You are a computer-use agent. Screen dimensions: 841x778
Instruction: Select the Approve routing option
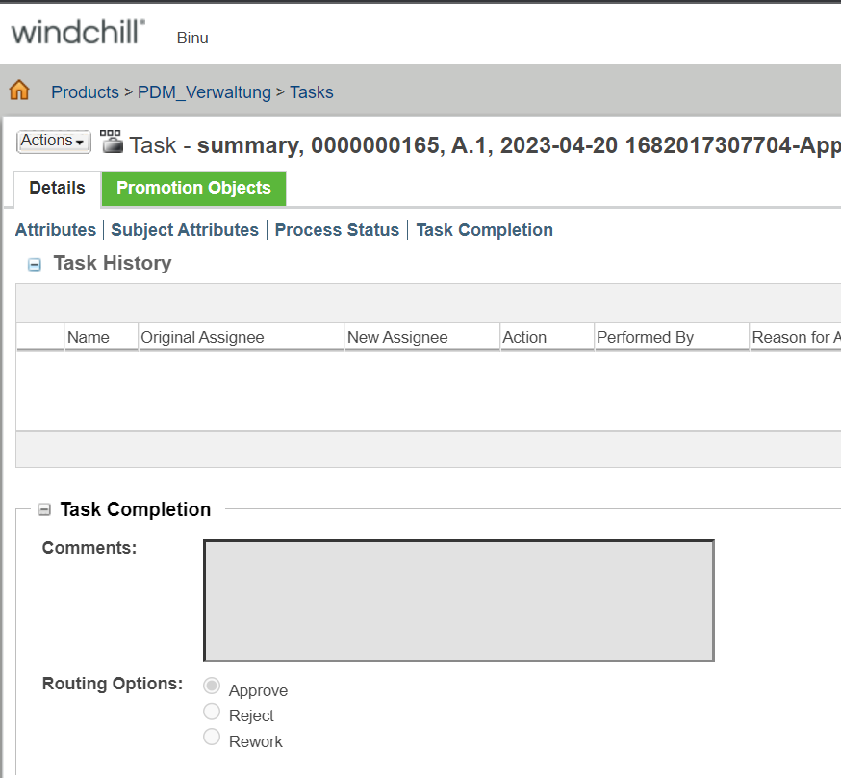212,686
